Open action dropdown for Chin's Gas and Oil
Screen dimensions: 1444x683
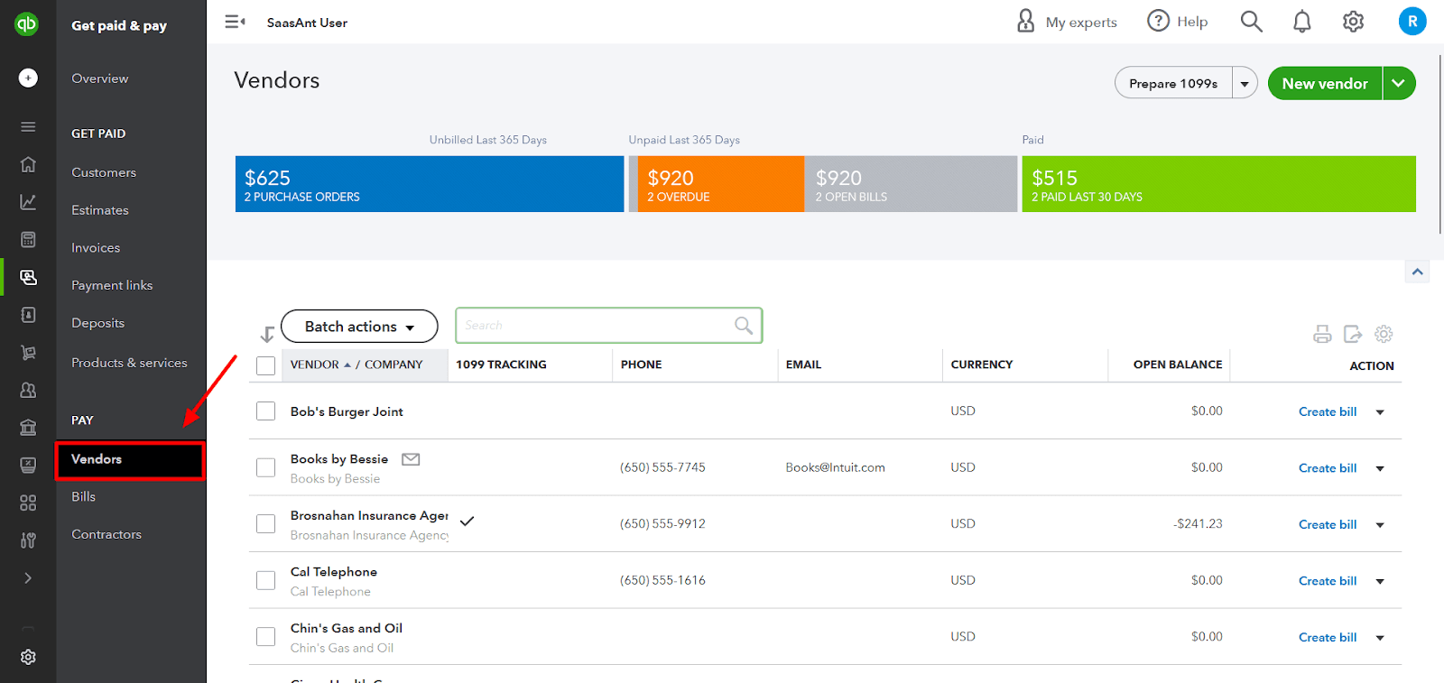tap(1379, 638)
